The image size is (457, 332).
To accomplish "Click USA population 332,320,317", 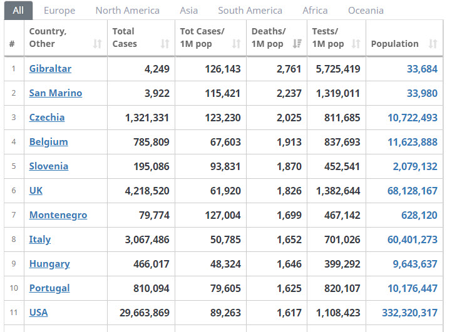I will (x=409, y=313).
